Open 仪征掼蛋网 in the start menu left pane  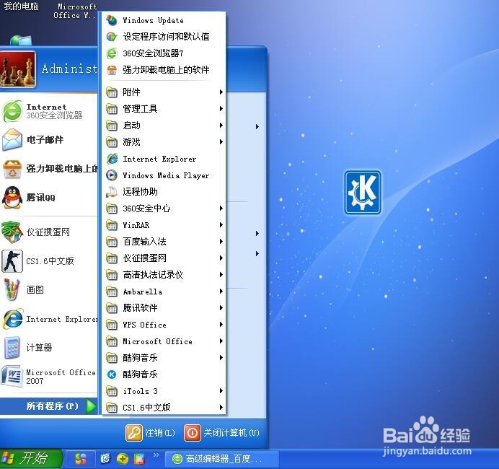coord(49,232)
